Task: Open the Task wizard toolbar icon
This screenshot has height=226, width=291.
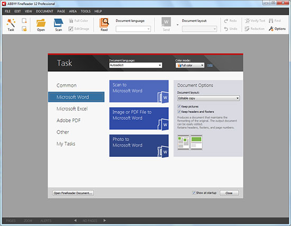Action: pyautogui.click(x=11, y=25)
